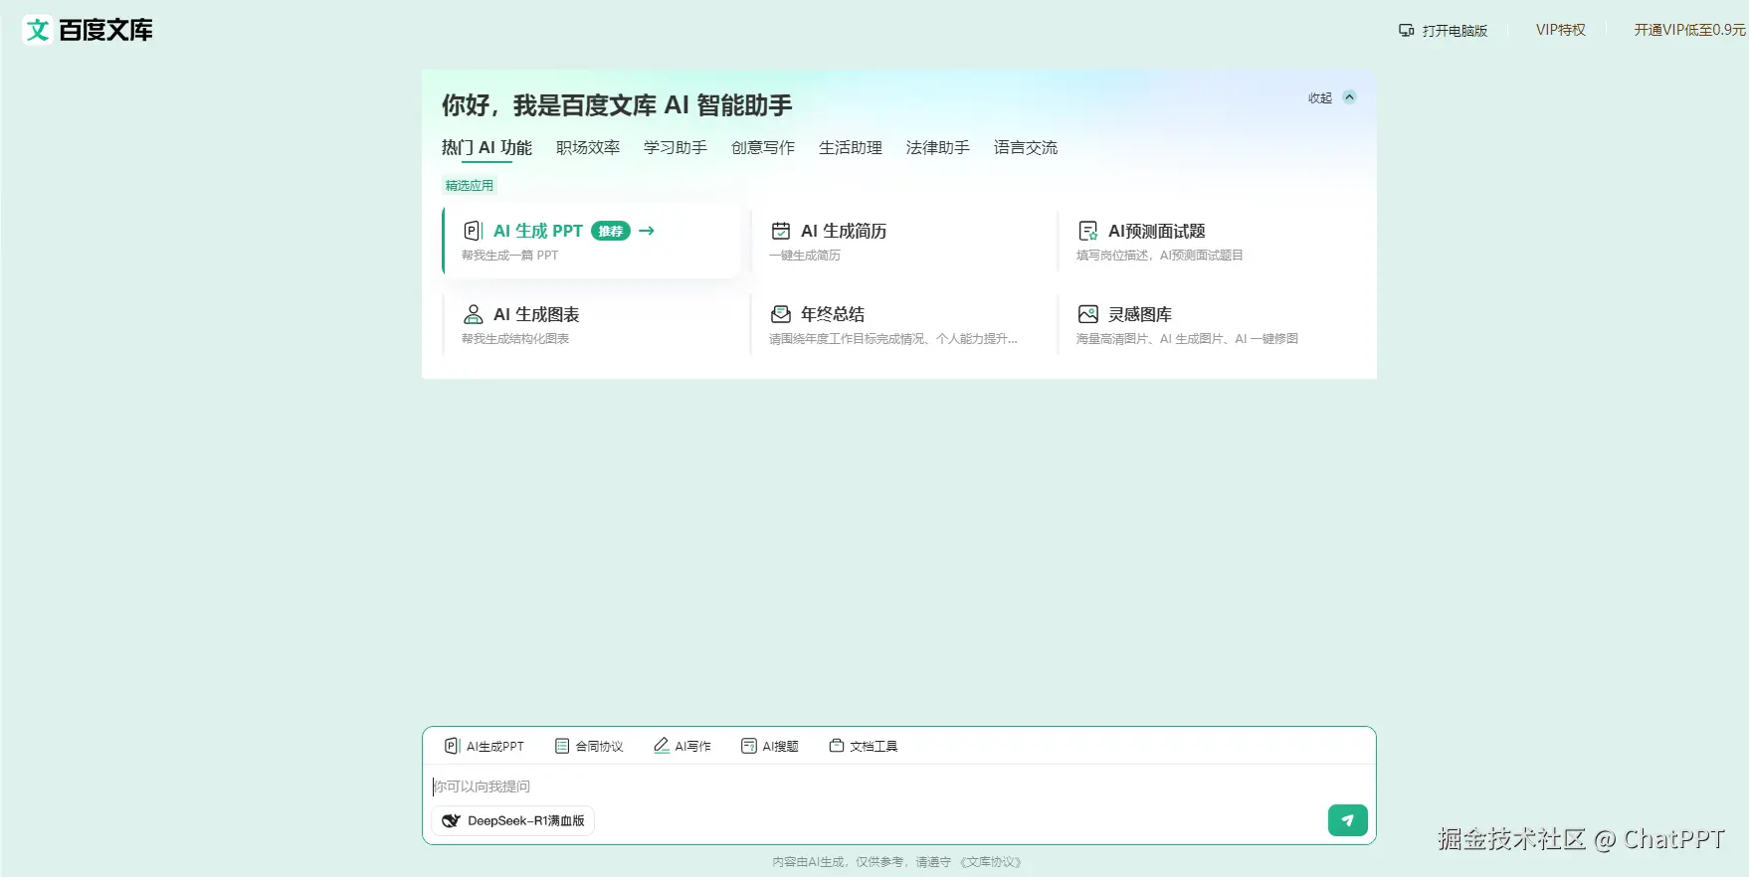The image size is (1749, 877).
Task: Collapse the panel with the 收起 chevron
Action: (x=1349, y=97)
